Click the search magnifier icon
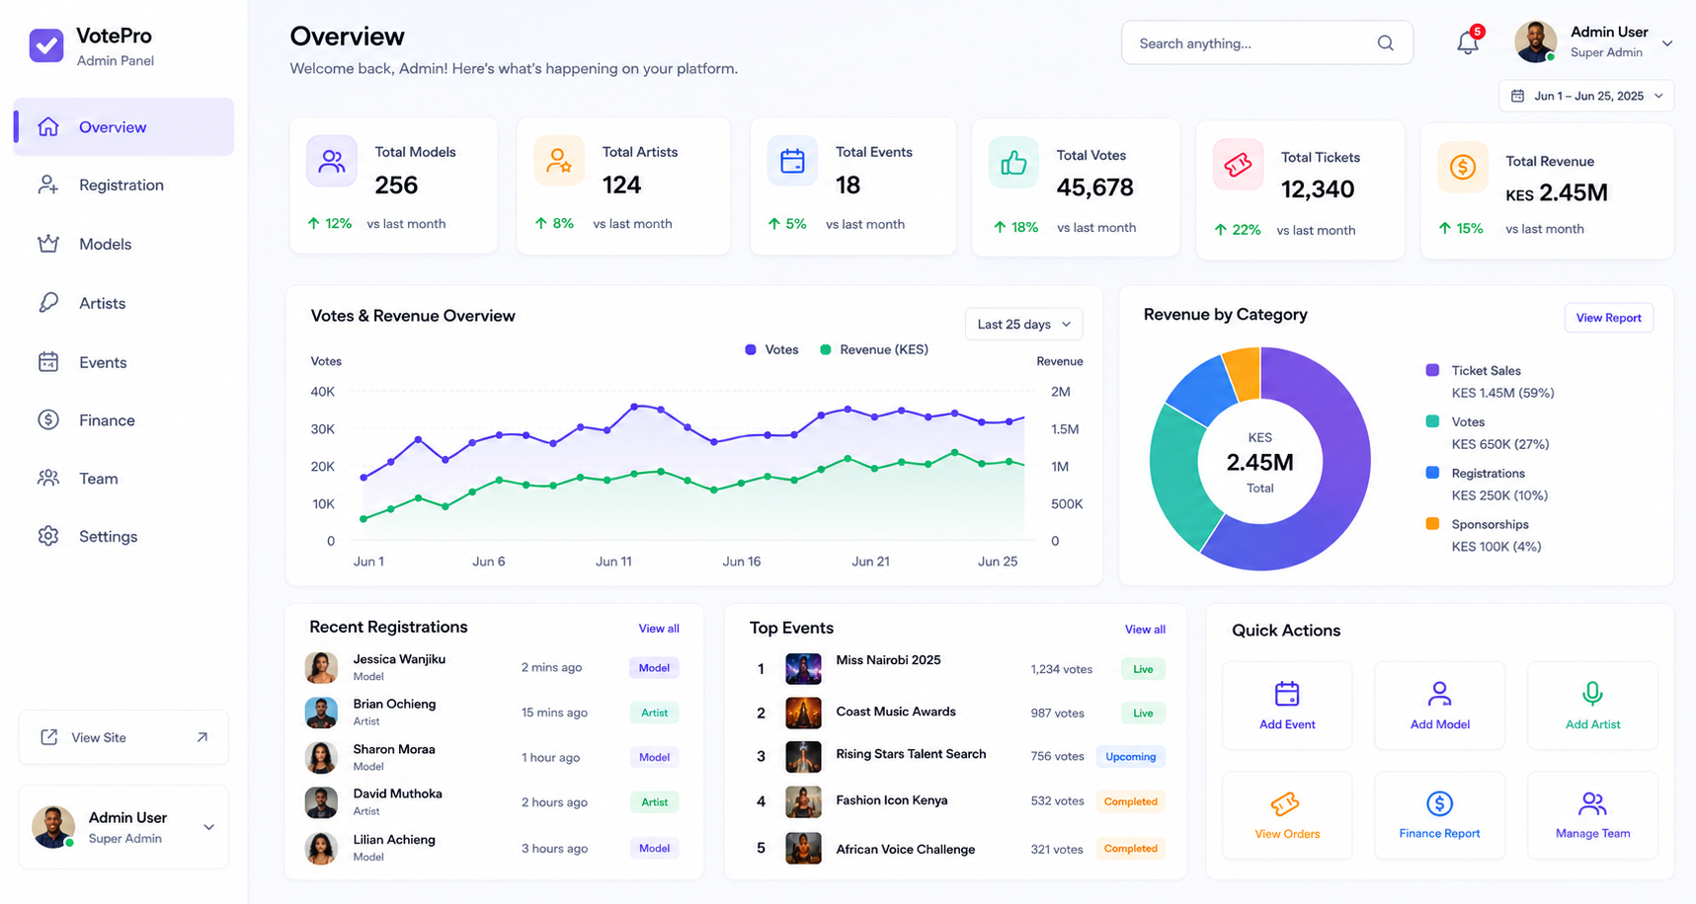Screen dimensions: 1696x904 point(1385,43)
